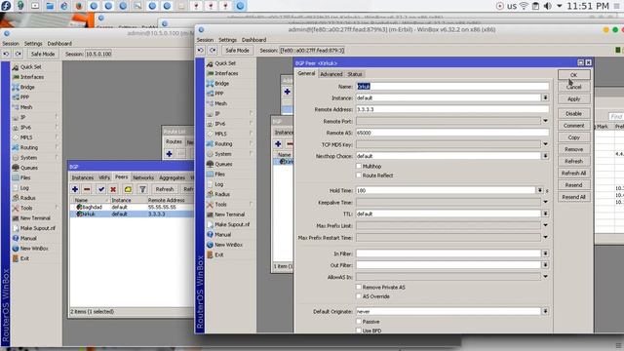
Task: Click Refresh All in BGP Peer dialog
Action: (573, 174)
